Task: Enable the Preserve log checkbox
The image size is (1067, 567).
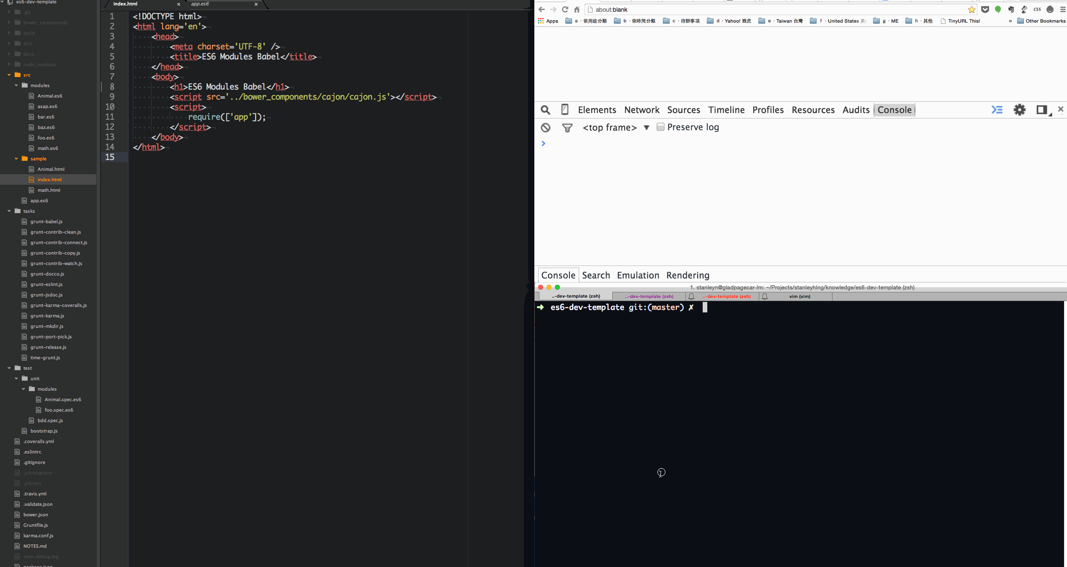Action: 660,127
